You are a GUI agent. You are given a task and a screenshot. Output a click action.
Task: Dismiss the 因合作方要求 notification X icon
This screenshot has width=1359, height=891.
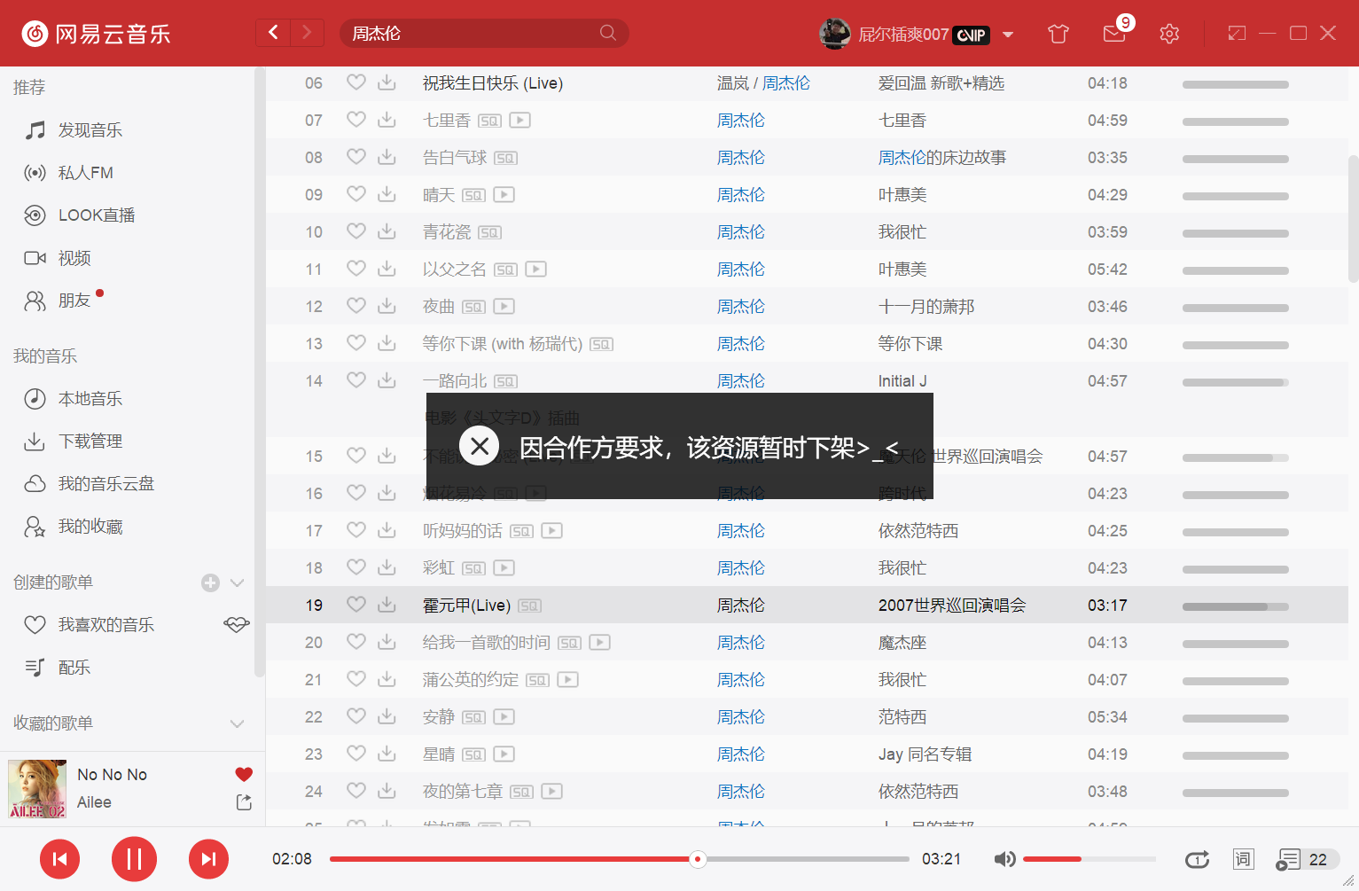pyautogui.click(x=480, y=446)
